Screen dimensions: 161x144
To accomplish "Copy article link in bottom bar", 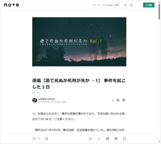I will (x=90, y=139).
